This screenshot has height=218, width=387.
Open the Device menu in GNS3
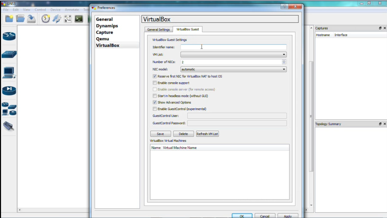coord(55,9)
